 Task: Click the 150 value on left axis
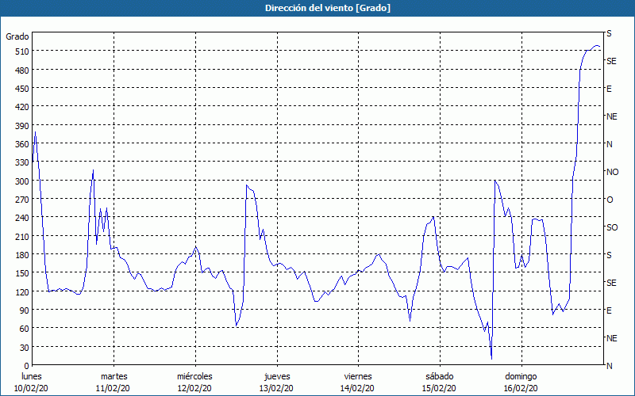[x=21, y=273]
